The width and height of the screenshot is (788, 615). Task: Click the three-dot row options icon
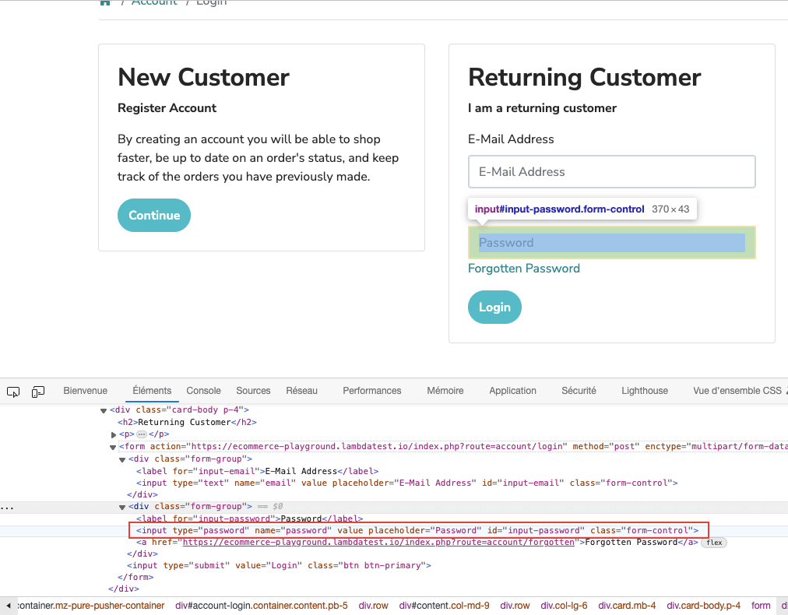pos(6,507)
